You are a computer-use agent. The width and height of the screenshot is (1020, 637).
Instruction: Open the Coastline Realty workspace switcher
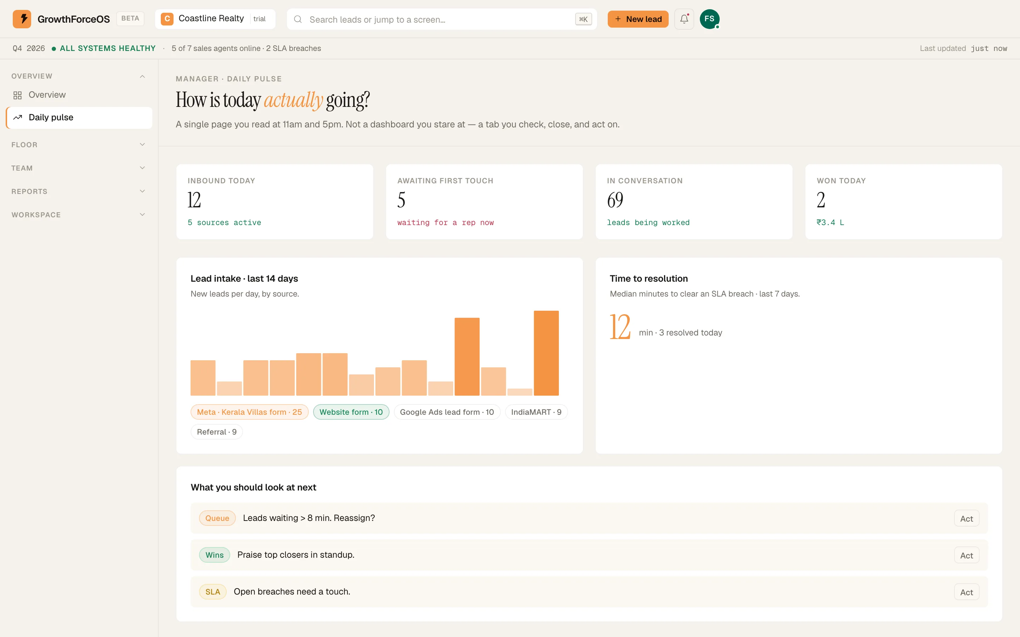click(215, 19)
